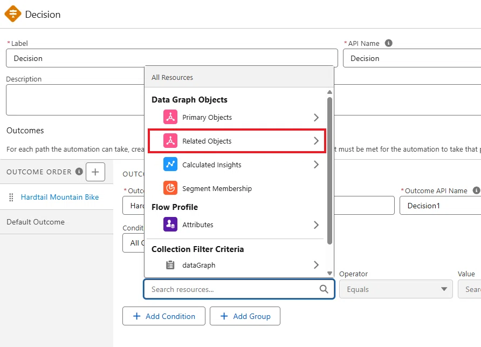Click the Data Graph Objects heading

tap(189, 100)
